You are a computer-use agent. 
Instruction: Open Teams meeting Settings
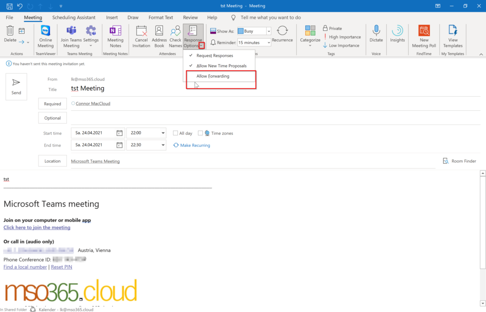click(91, 36)
